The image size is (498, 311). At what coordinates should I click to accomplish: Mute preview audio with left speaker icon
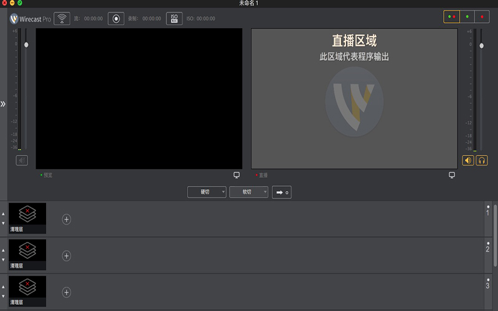pyautogui.click(x=22, y=160)
